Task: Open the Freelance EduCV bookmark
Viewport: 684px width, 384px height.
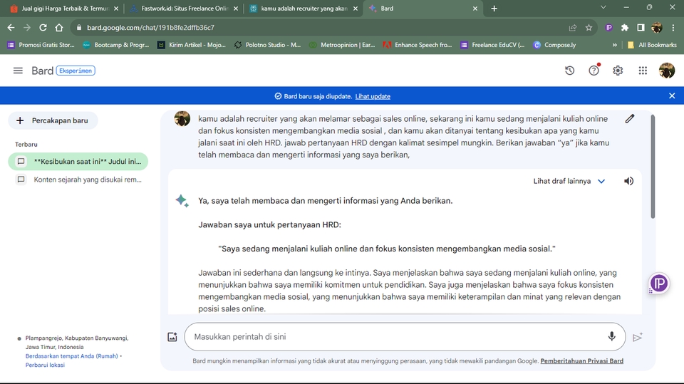Action: click(x=493, y=45)
